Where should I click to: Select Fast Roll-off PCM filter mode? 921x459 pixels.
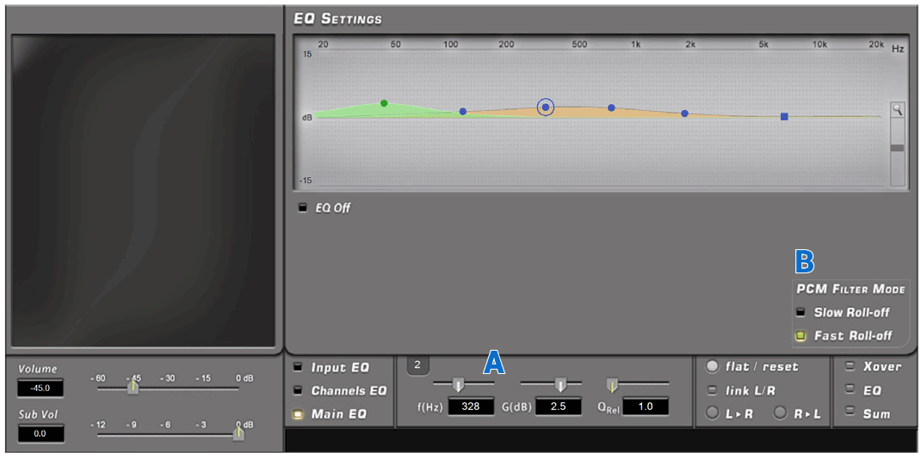(800, 336)
